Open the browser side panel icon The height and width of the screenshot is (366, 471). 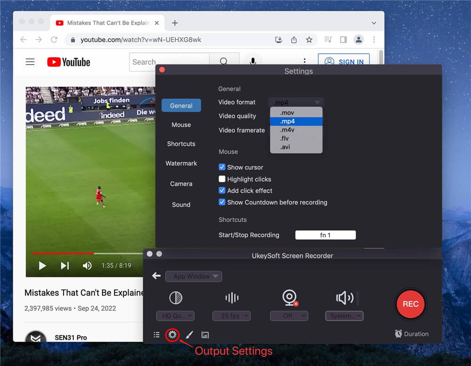pyautogui.click(x=343, y=40)
